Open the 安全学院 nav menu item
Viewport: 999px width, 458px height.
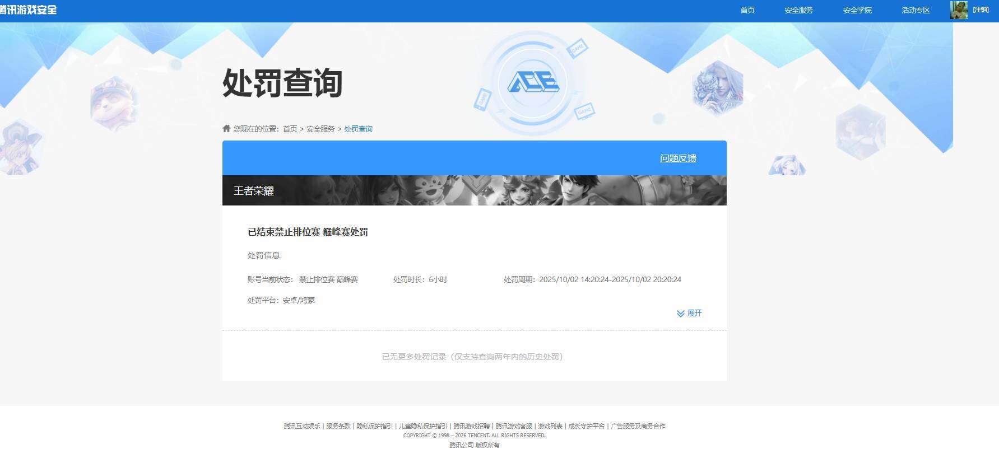[x=857, y=10]
